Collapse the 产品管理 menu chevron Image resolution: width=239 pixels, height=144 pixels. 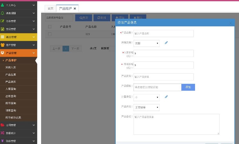pos(34,53)
